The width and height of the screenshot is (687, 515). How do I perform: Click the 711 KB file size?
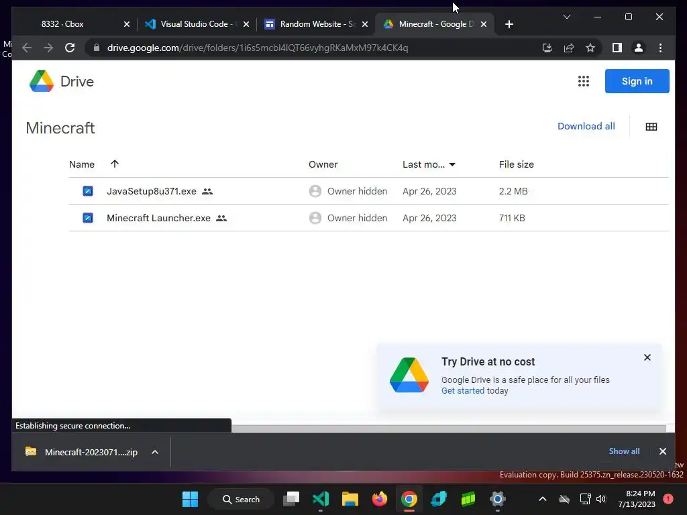pos(512,218)
